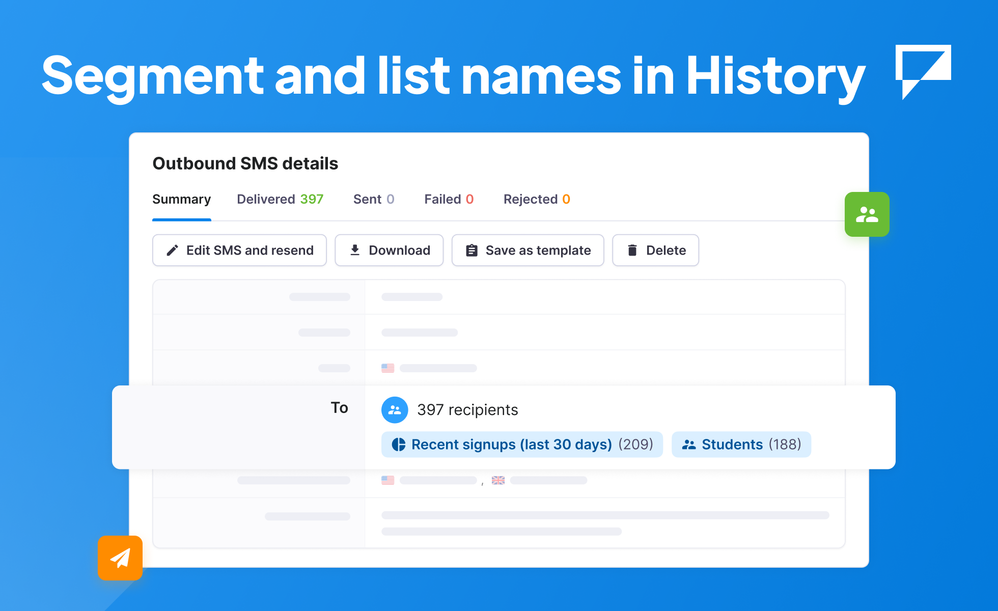The width and height of the screenshot is (998, 611).
Task: Open the Recent signups (last 30 days) segment
Action: [522, 444]
